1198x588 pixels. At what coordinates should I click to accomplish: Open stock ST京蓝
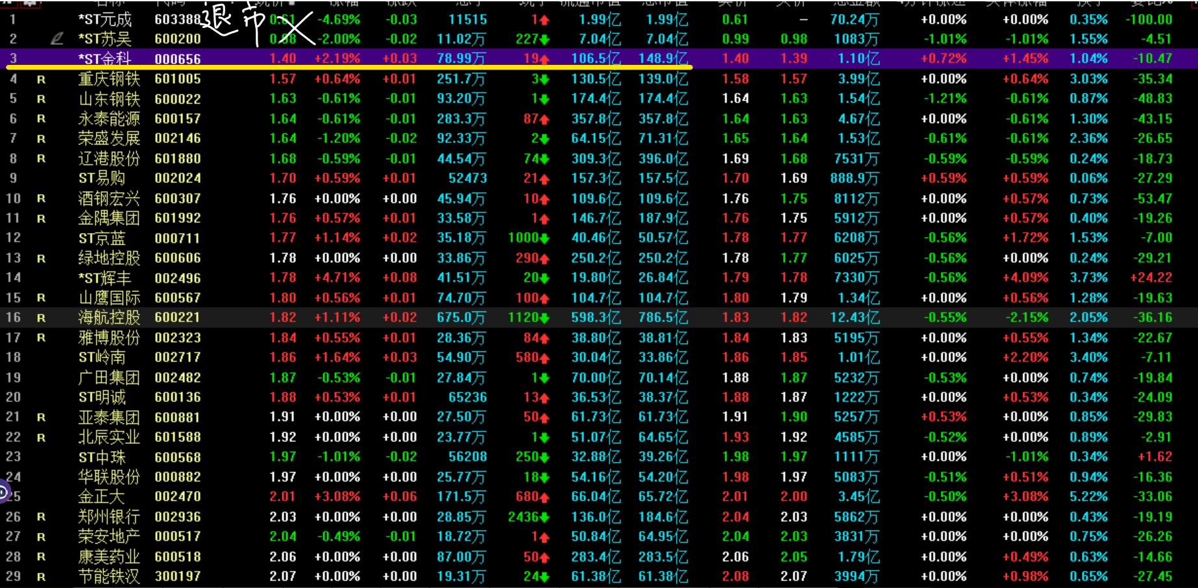tap(102, 238)
